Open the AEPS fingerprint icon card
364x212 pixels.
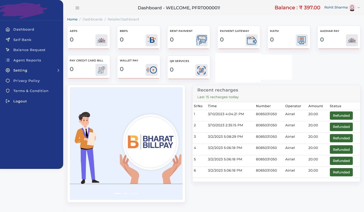(x=101, y=40)
